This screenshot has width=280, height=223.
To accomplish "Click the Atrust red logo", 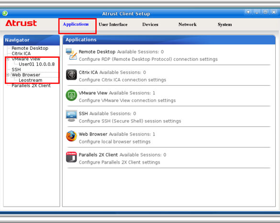I will click(21, 23).
